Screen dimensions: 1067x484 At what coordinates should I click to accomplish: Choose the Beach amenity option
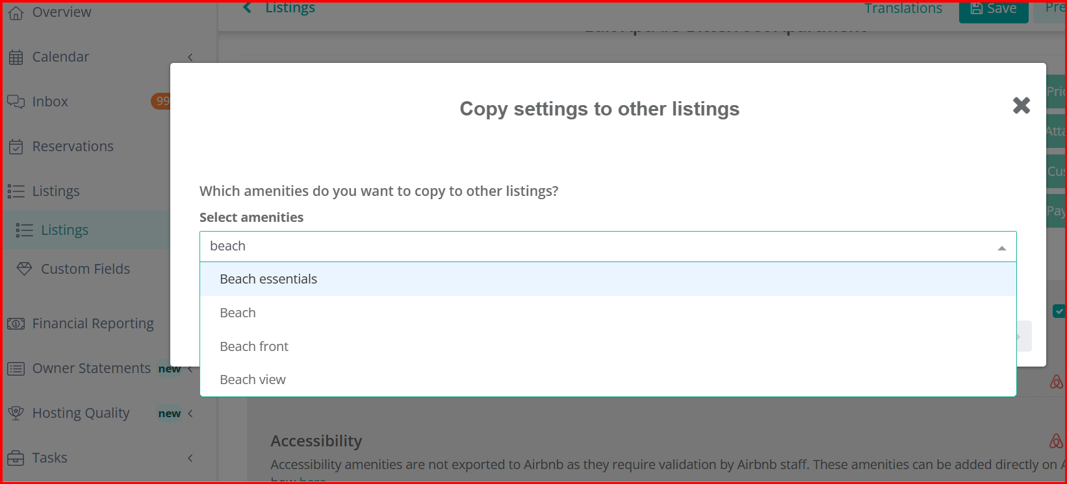(608, 313)
